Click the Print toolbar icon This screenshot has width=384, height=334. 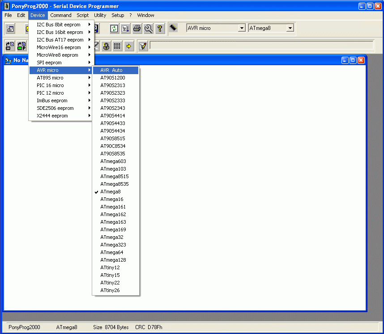click(x=137, y=29)
